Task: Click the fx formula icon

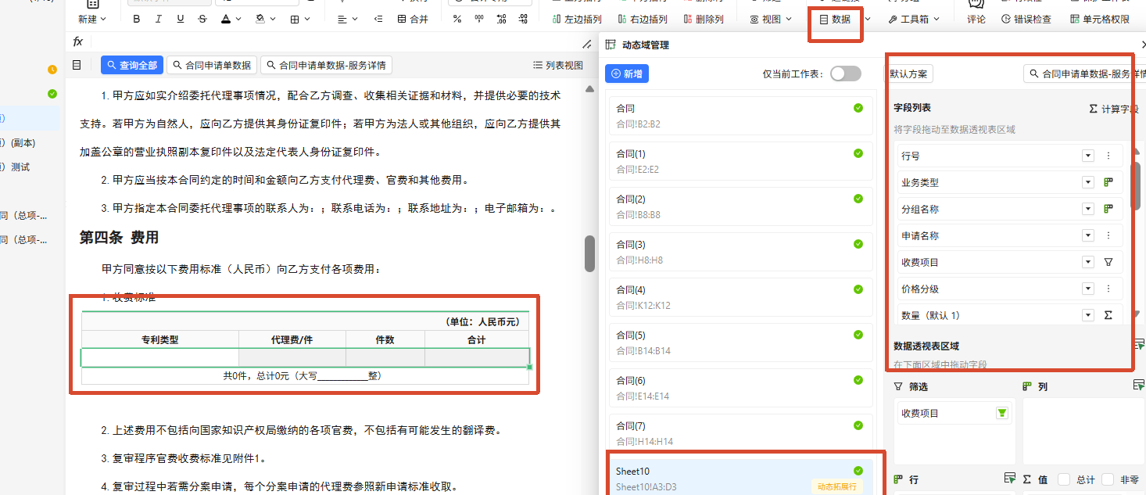Action: click(78, 41)
